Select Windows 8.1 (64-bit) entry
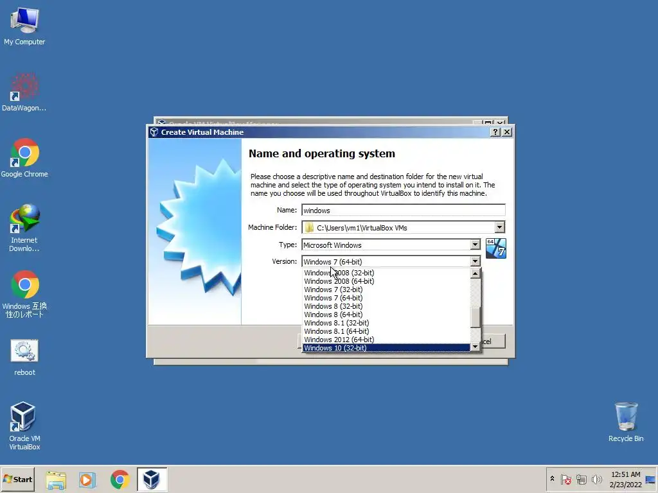 click(386, 332)
